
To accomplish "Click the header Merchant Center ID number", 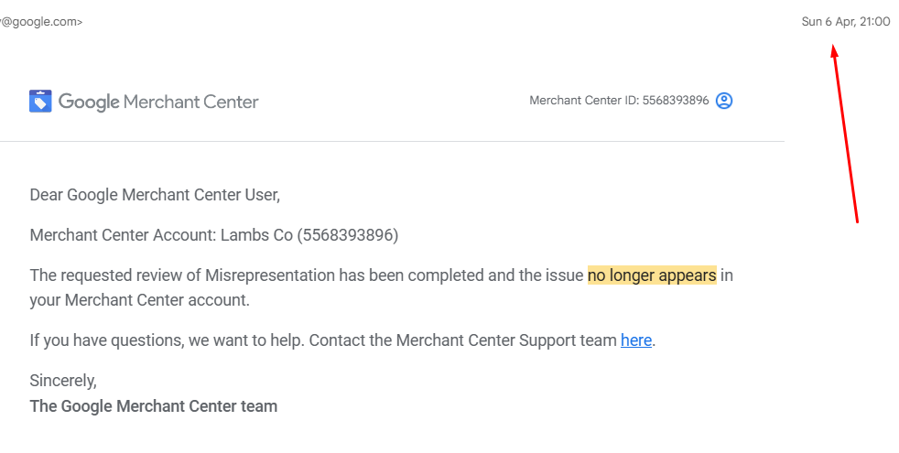I will click(675, 101).
